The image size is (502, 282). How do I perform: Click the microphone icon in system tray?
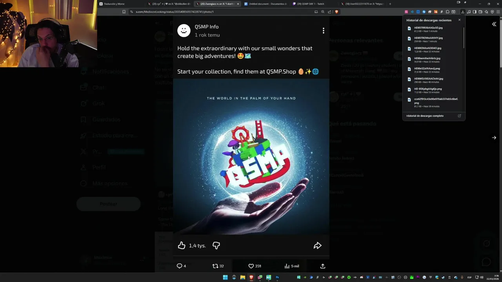coord(462,277)
